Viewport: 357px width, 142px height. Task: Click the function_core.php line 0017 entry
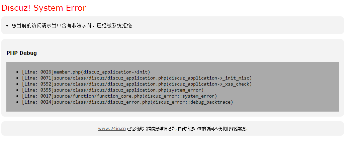(x=119, y=96)
